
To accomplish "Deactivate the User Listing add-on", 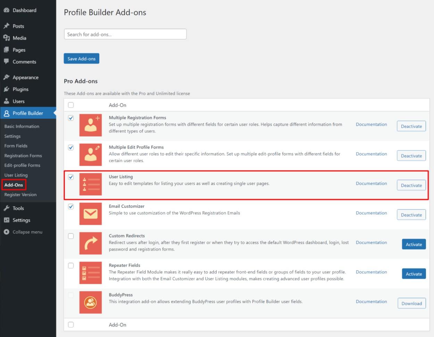I will click(411, 185).
